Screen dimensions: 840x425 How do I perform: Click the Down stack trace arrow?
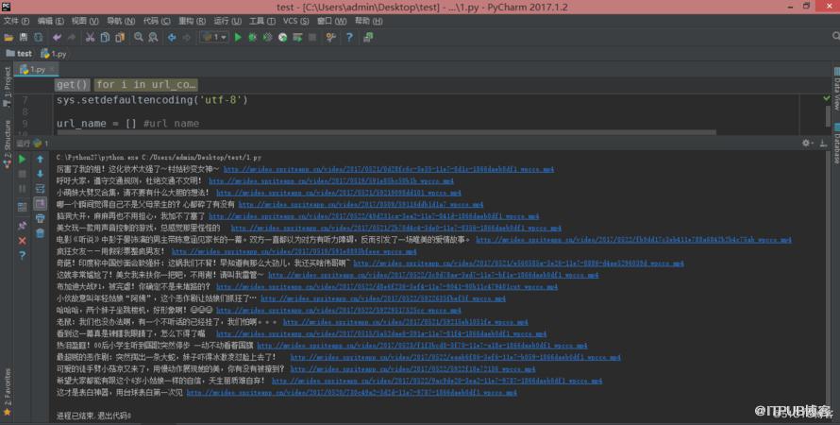[41, 174]
